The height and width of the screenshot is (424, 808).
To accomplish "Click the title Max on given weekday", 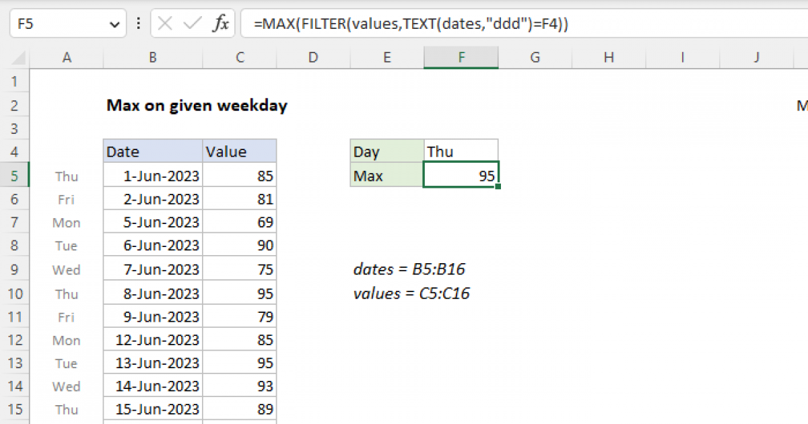I will (197, 106).
